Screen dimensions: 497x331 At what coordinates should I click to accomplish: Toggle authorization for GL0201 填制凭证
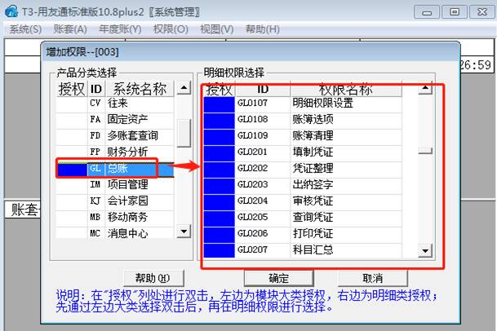tap(218, 152)
